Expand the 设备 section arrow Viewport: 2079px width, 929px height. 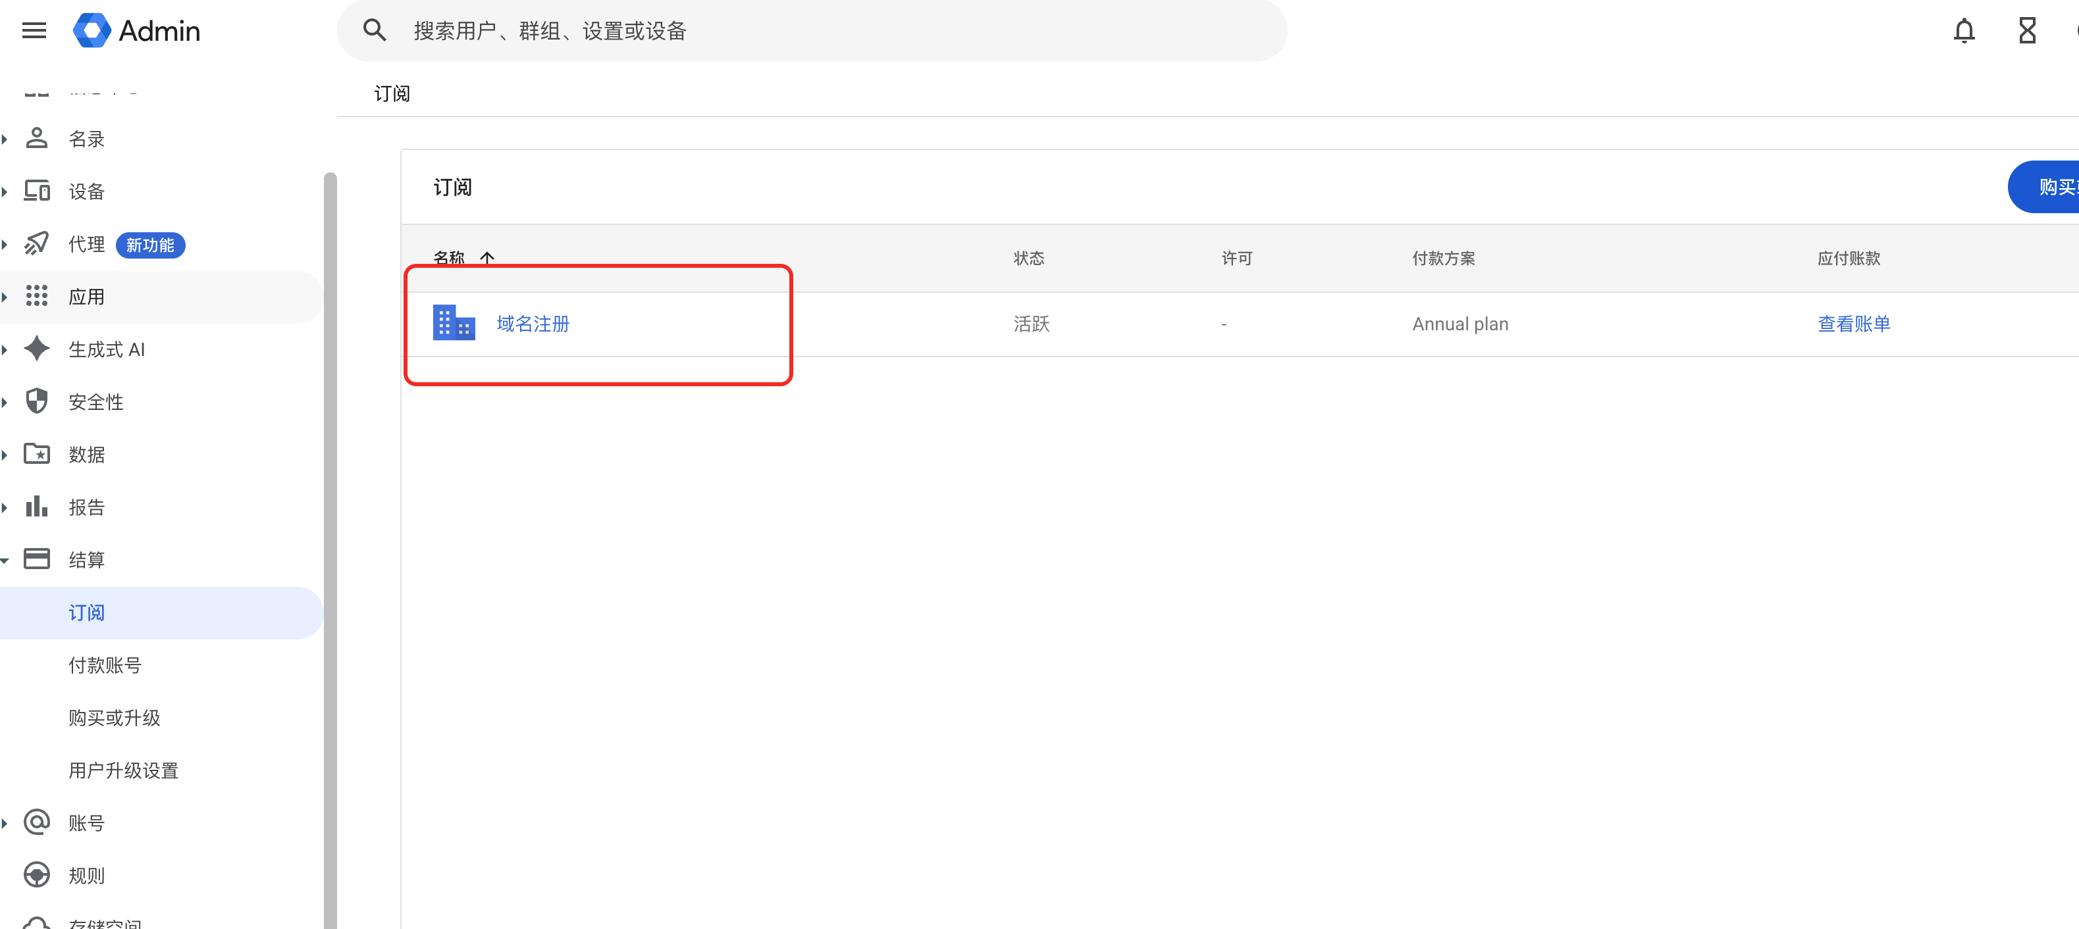(5, 192)
